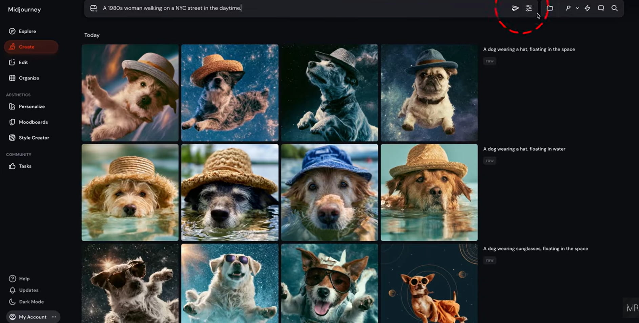Click the send prompt arrow icon
639x323 pixels.
515,8
